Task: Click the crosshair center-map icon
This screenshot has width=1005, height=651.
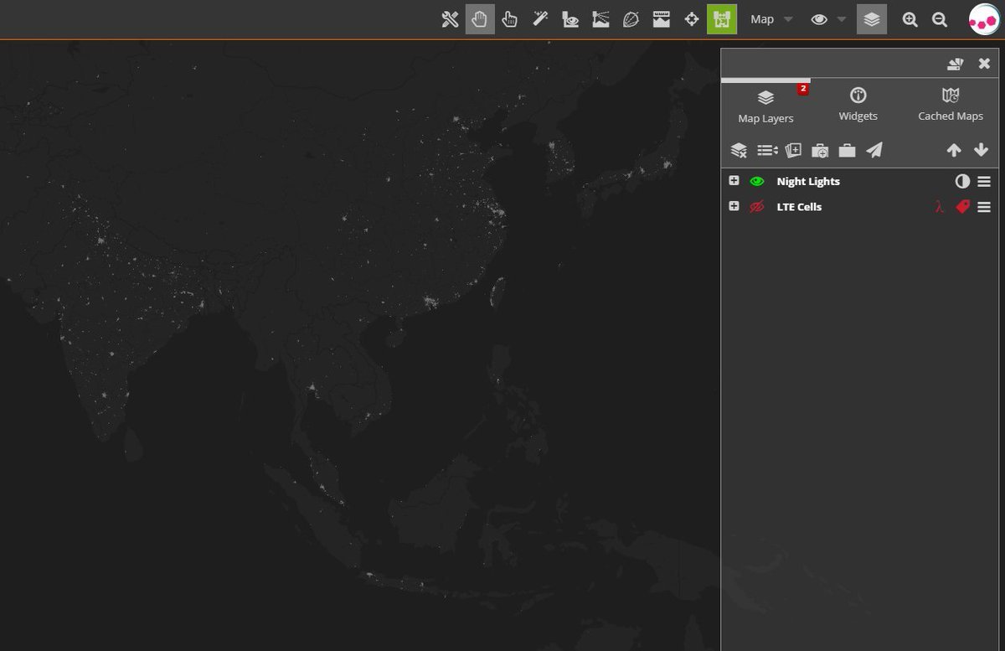Action: tap(692, 19)
